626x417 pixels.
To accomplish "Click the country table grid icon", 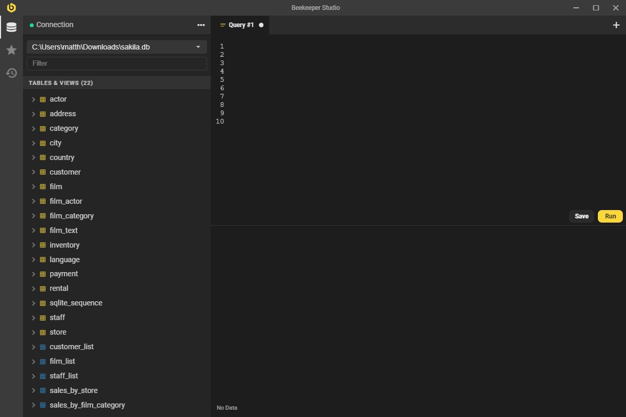I will pyautogui.click(x=43, y=158).
